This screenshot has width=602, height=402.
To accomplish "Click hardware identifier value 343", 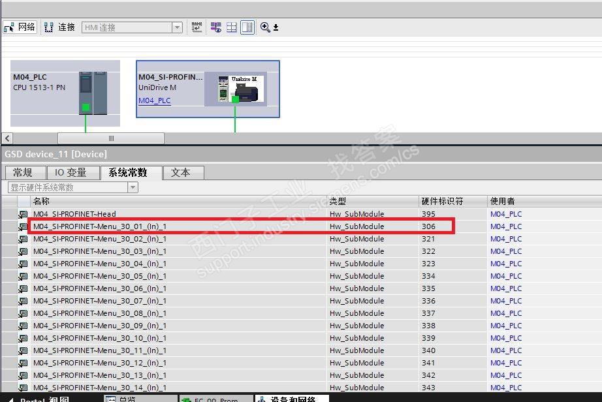I will (x=428, y=388).
